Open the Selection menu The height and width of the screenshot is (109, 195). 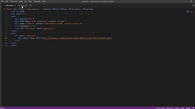pyautogui.click(x=13, y=1)
